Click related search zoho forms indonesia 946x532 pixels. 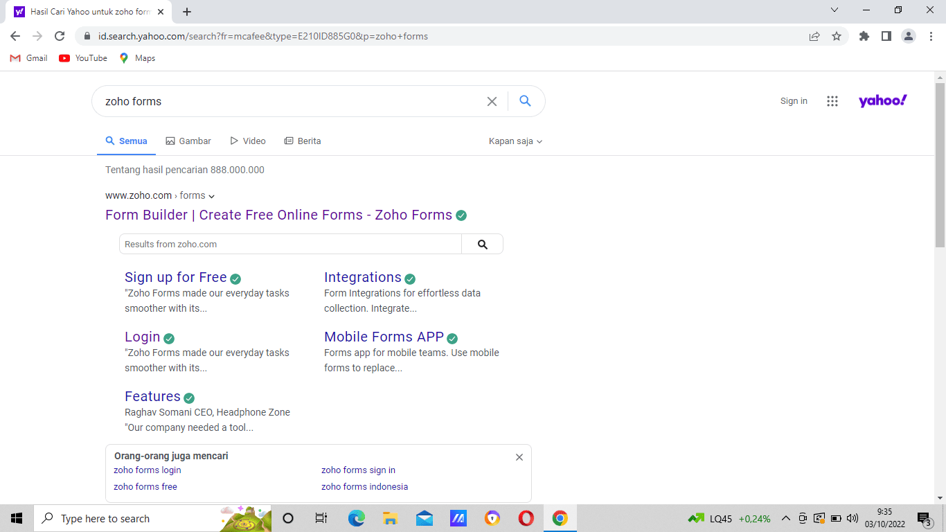pos(364,486)
